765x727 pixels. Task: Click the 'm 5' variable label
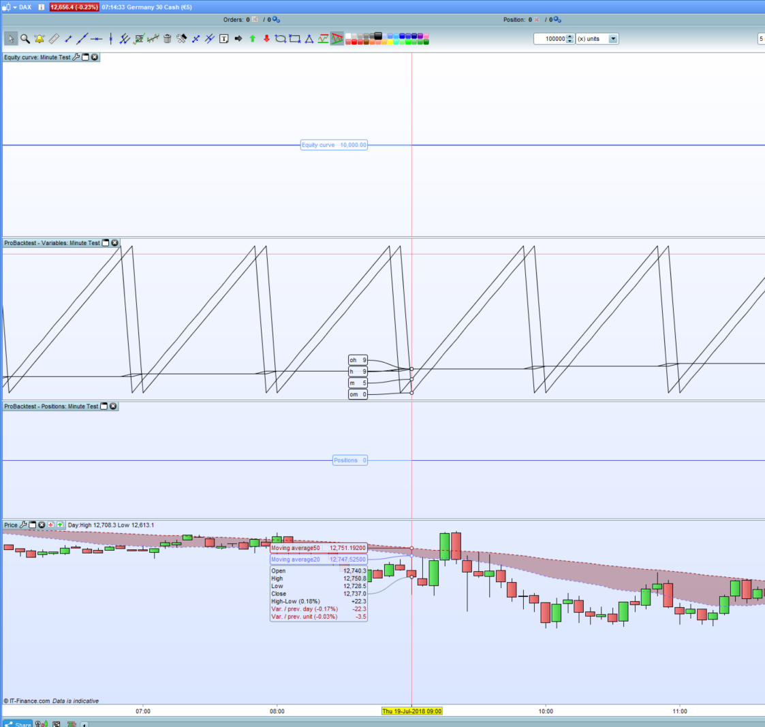point(358,383)
